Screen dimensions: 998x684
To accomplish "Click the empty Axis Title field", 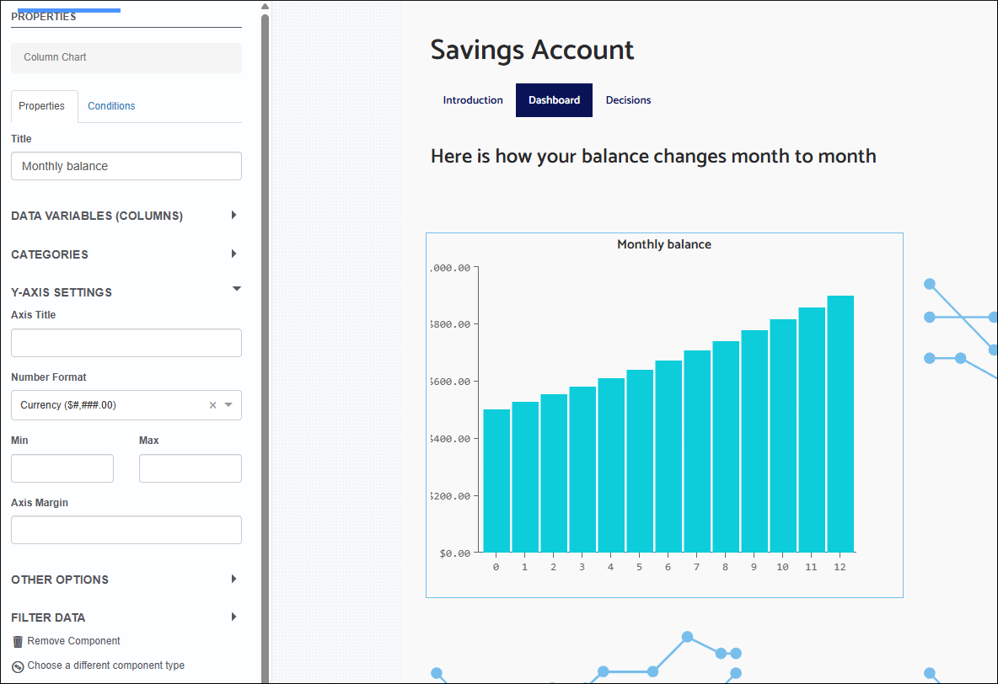I will 126,343.
